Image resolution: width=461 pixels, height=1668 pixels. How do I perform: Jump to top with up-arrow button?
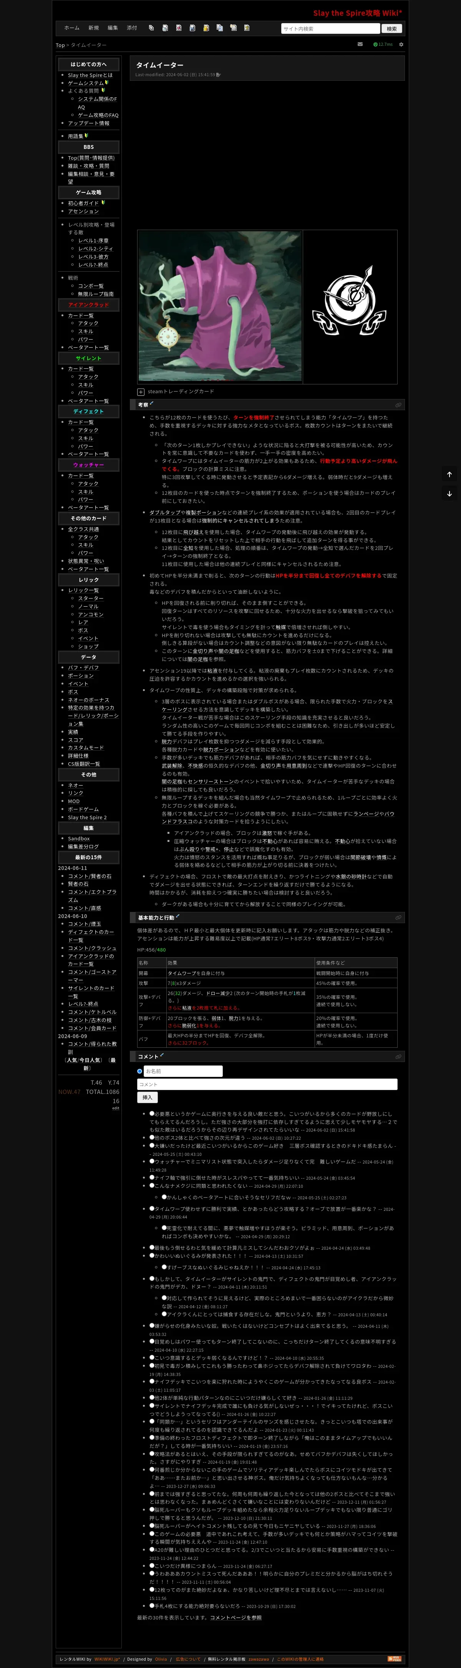[449, 475]
